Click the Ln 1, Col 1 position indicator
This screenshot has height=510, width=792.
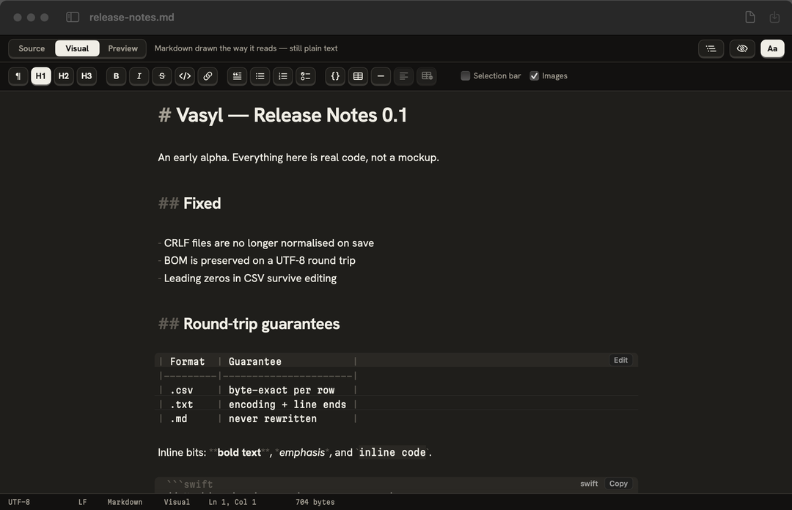point(232,502)
